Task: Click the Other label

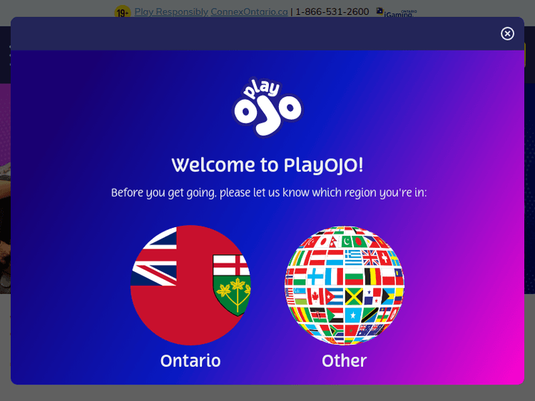Action: coord(345,361)
